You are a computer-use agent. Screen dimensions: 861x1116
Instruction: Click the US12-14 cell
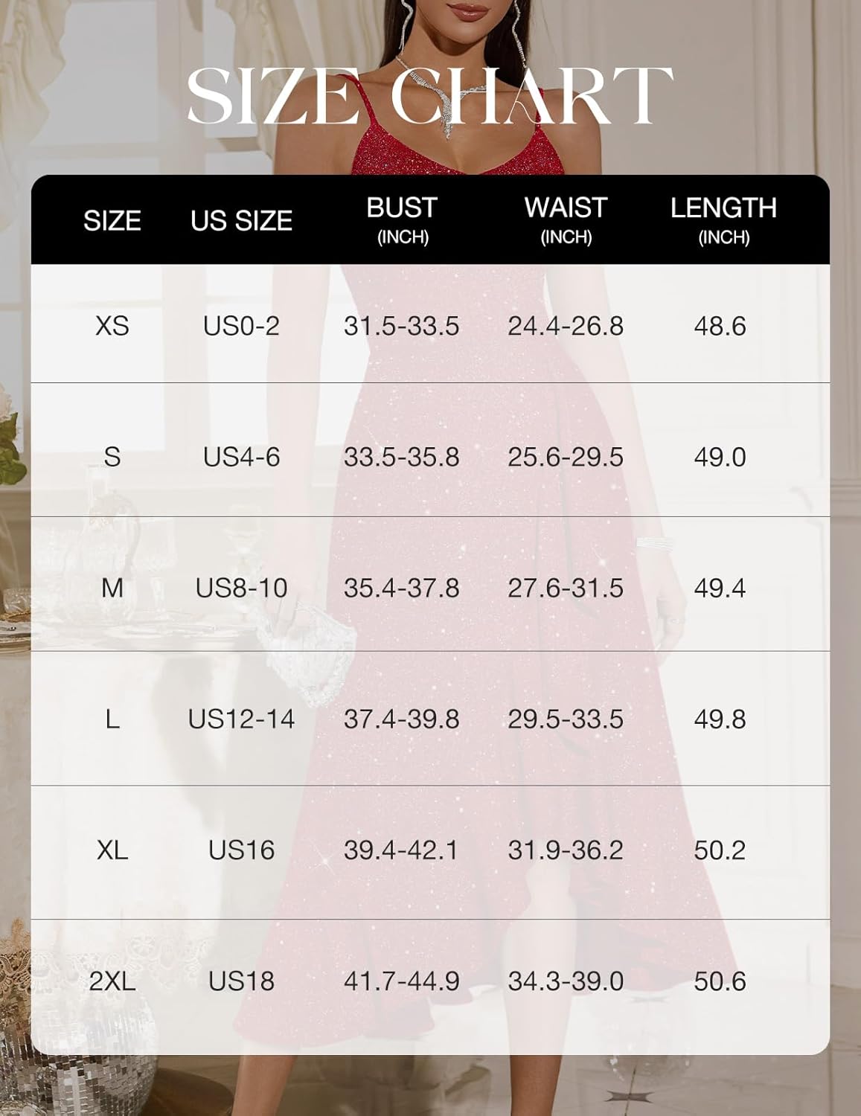tap(241, 719)
